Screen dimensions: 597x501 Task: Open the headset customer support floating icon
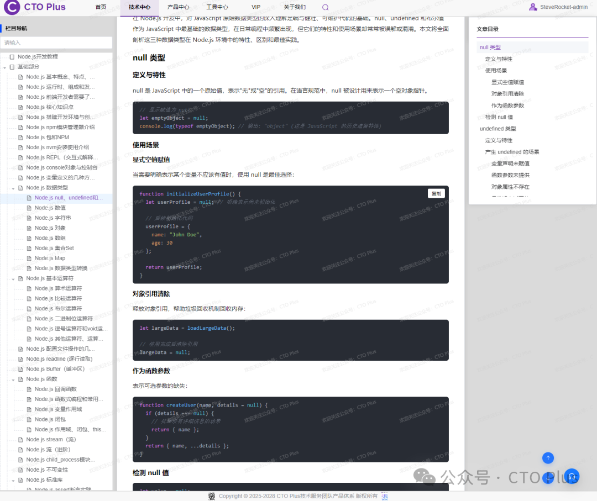pos(572,476)
